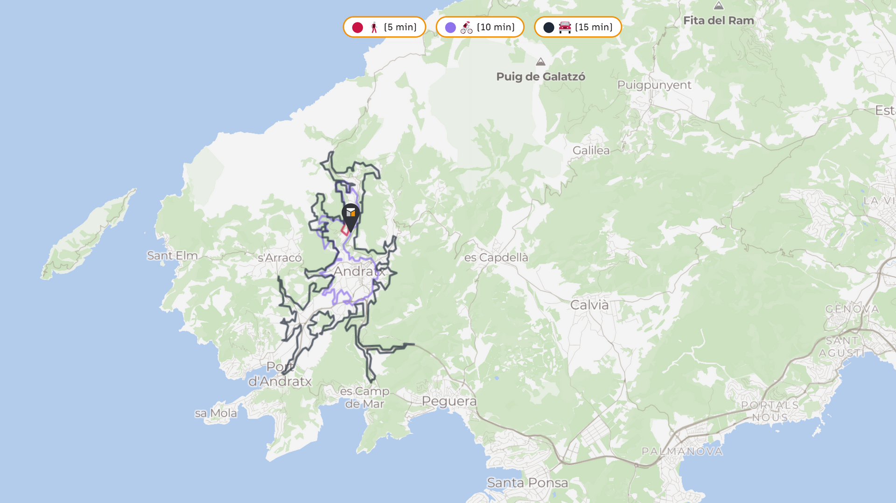The image size is (896, 503).
Task: Click the es Capdellà label
Action: pos(496,257)
